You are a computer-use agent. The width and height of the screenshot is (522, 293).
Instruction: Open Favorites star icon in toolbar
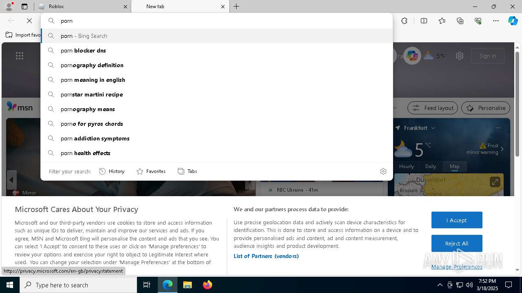442,21
